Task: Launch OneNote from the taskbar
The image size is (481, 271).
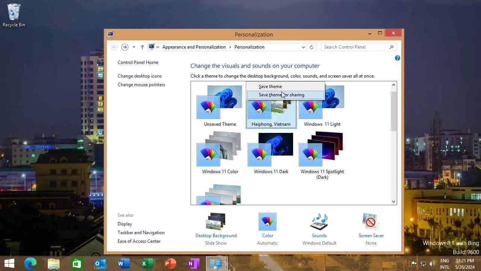Action: point(193,263)
